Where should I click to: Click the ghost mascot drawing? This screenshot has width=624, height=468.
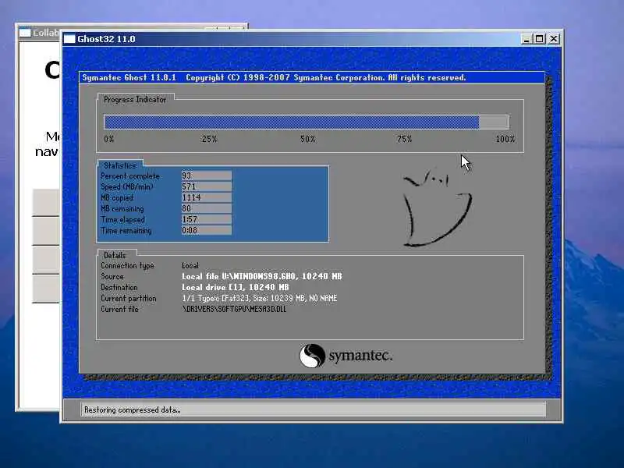(437, 207)
